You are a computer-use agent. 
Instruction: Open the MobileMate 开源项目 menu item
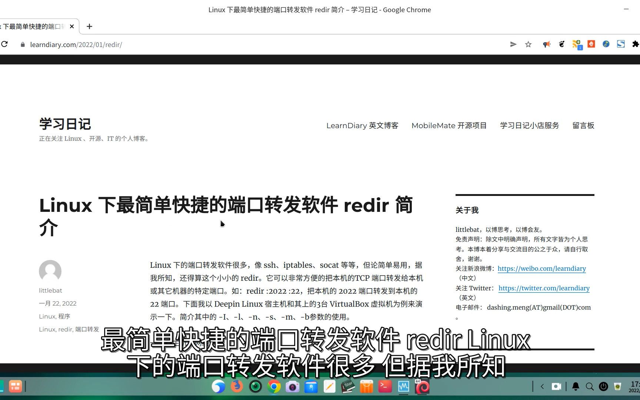pos(449,126)
